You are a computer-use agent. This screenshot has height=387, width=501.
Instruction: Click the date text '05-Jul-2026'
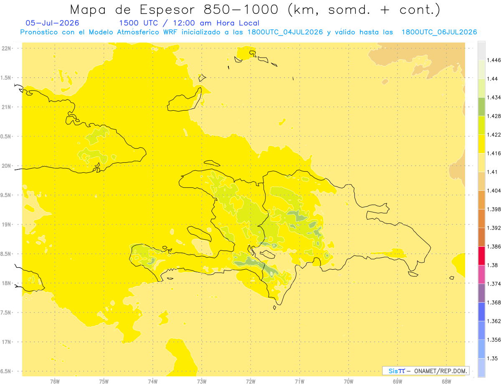pyautogui.click(x=52, y=23)
